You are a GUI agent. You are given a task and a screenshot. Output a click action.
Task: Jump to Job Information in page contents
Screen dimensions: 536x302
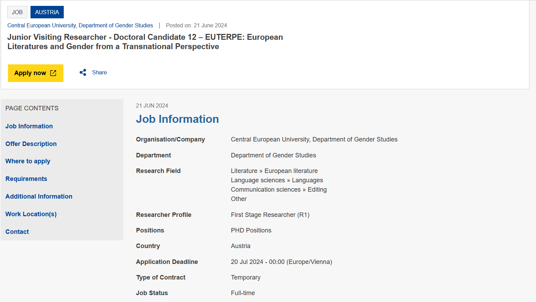[x=29, y=126]
